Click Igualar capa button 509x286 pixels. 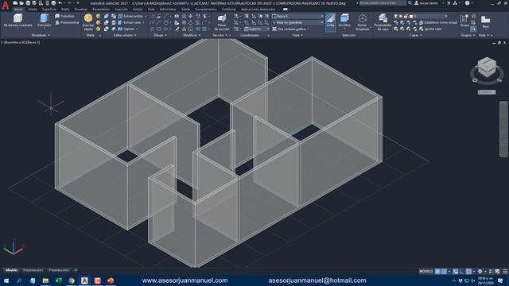(x=430, y=29)
